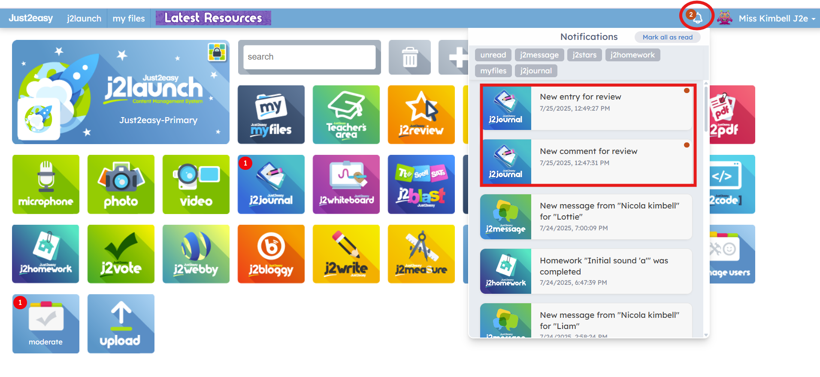Click the upload tile

pos(121,324)
